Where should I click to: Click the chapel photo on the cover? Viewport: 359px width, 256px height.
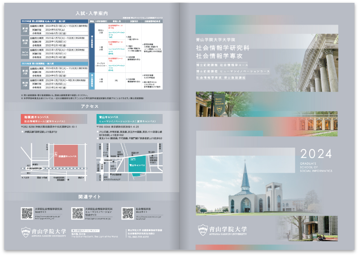259,185
